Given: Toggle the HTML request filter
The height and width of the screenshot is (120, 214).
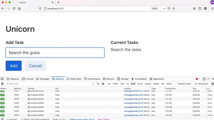Looking at the screenshot, I should [115, 84].
